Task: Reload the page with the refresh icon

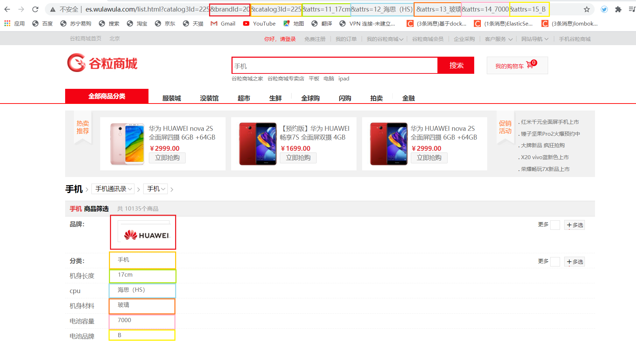Action: (x=35, y=9)
